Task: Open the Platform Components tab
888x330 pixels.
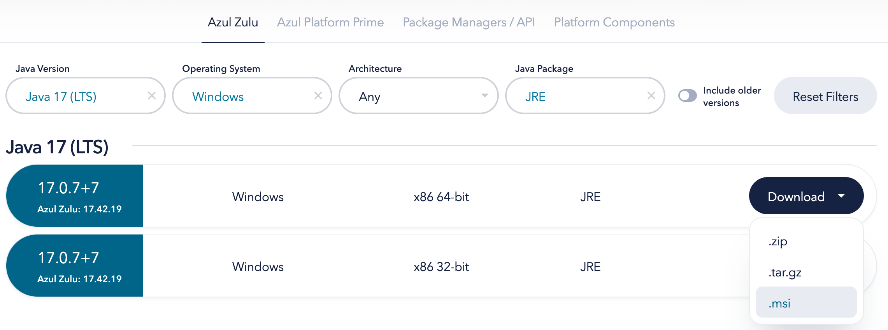Action: click(614, 22)
